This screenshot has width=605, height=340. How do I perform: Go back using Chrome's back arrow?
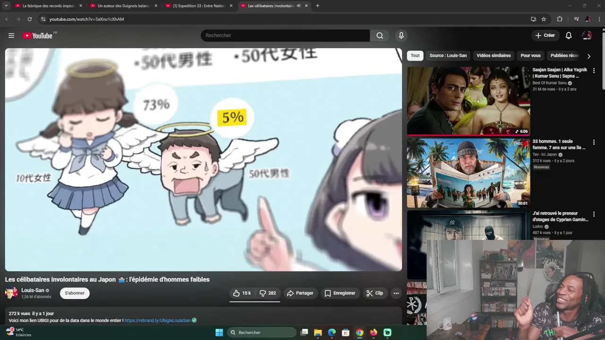7,19
